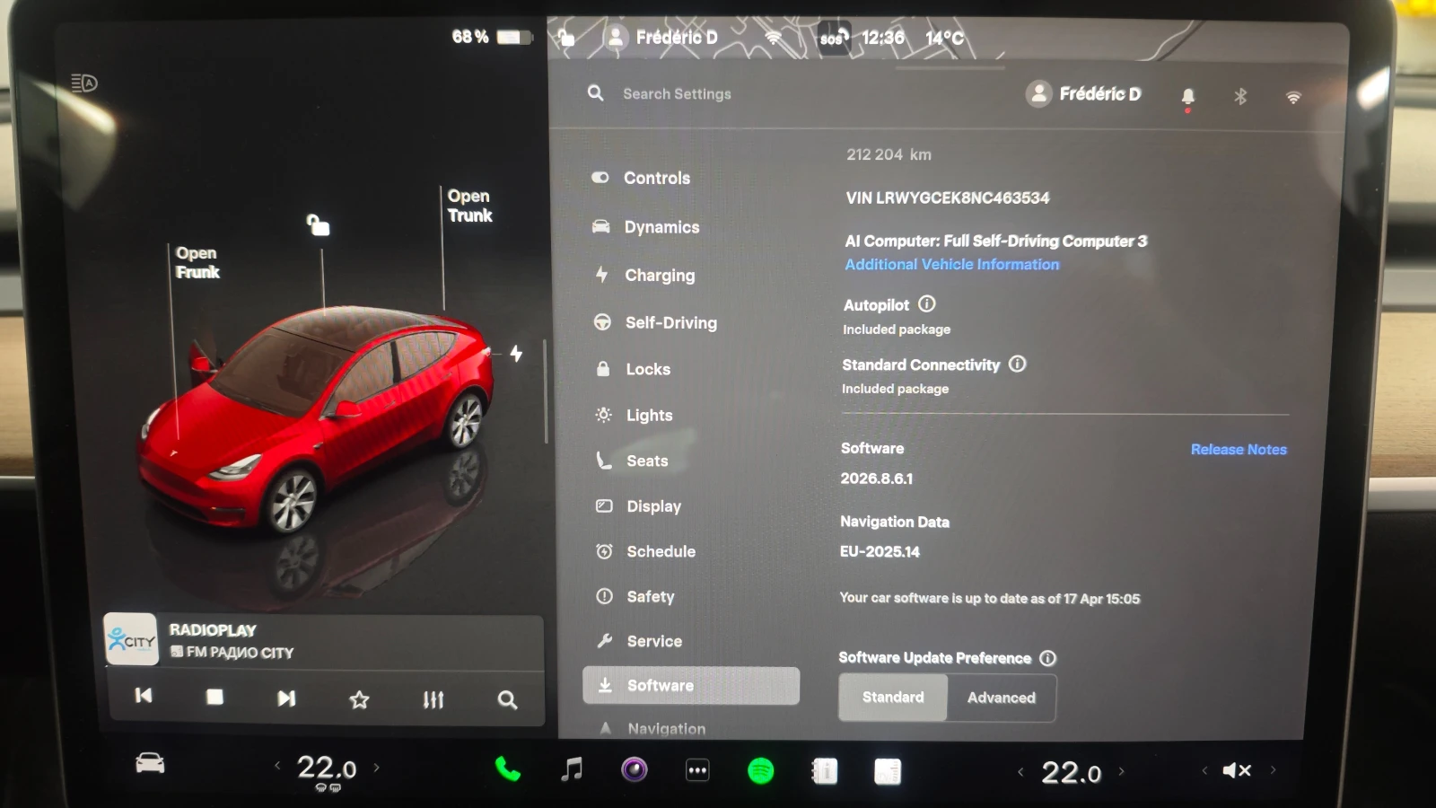Select Advanced software update preference
Screen dimensions: 1436x808
(1001, 698)
